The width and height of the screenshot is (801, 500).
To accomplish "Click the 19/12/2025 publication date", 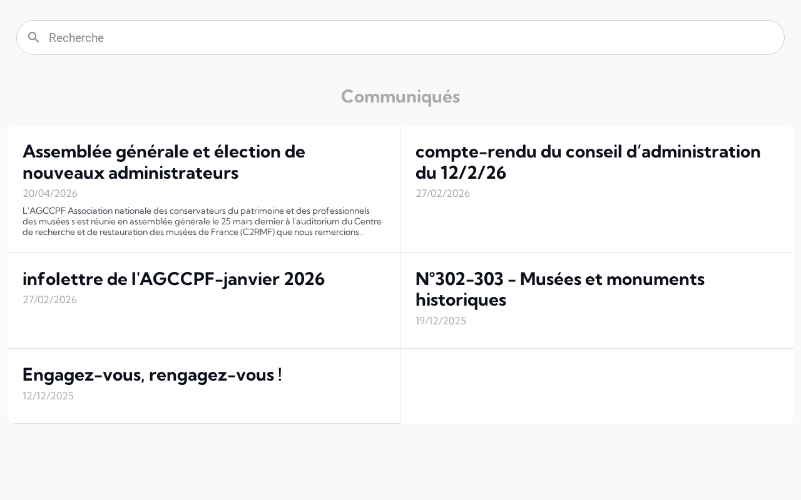I will [x=441, y=321].
